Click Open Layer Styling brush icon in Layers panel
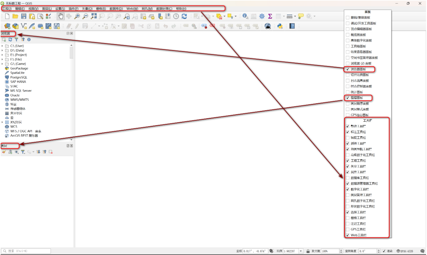427x255 pixels. pyautogui.click(x=4, y=152)
